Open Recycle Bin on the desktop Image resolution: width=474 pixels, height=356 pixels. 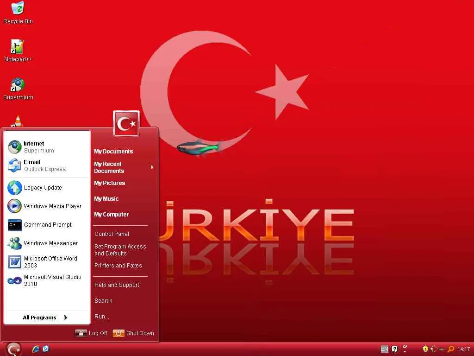click(18, 13)
